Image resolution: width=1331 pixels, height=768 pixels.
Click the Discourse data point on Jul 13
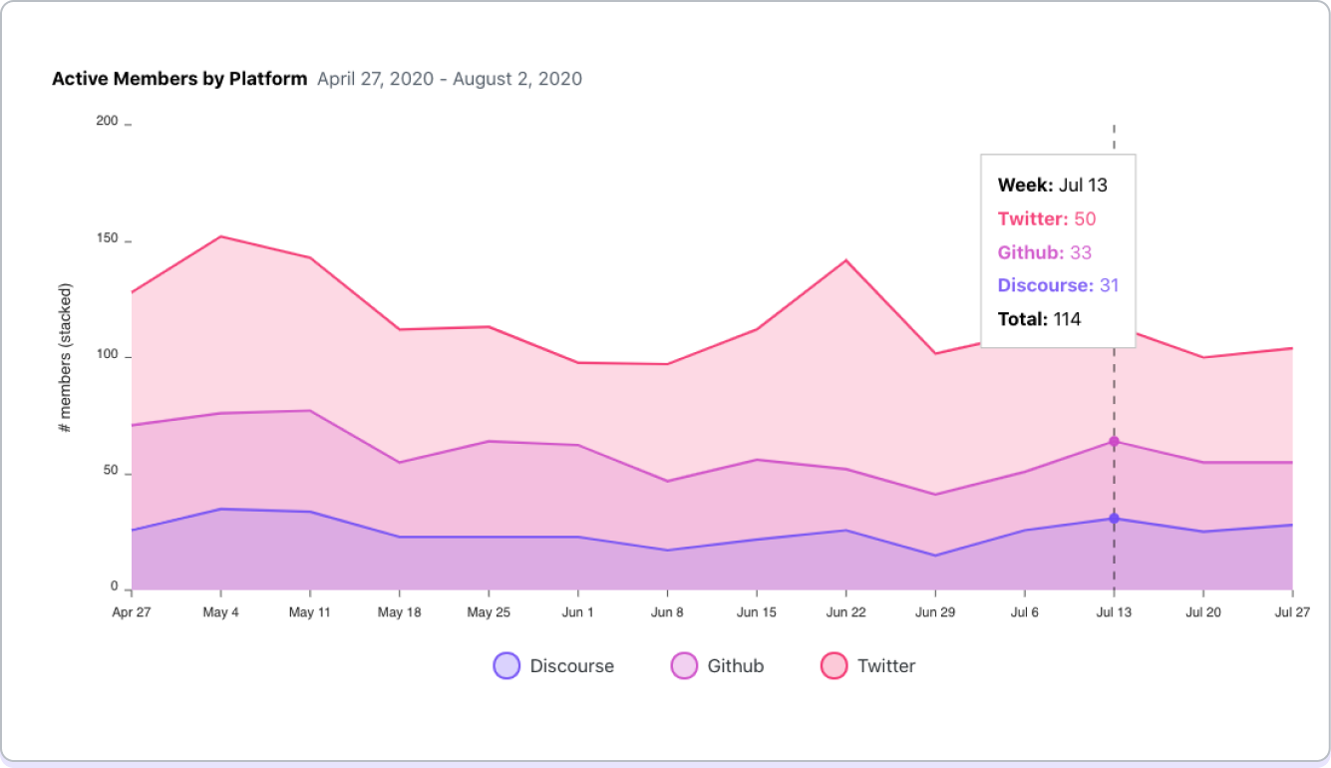1114,518
